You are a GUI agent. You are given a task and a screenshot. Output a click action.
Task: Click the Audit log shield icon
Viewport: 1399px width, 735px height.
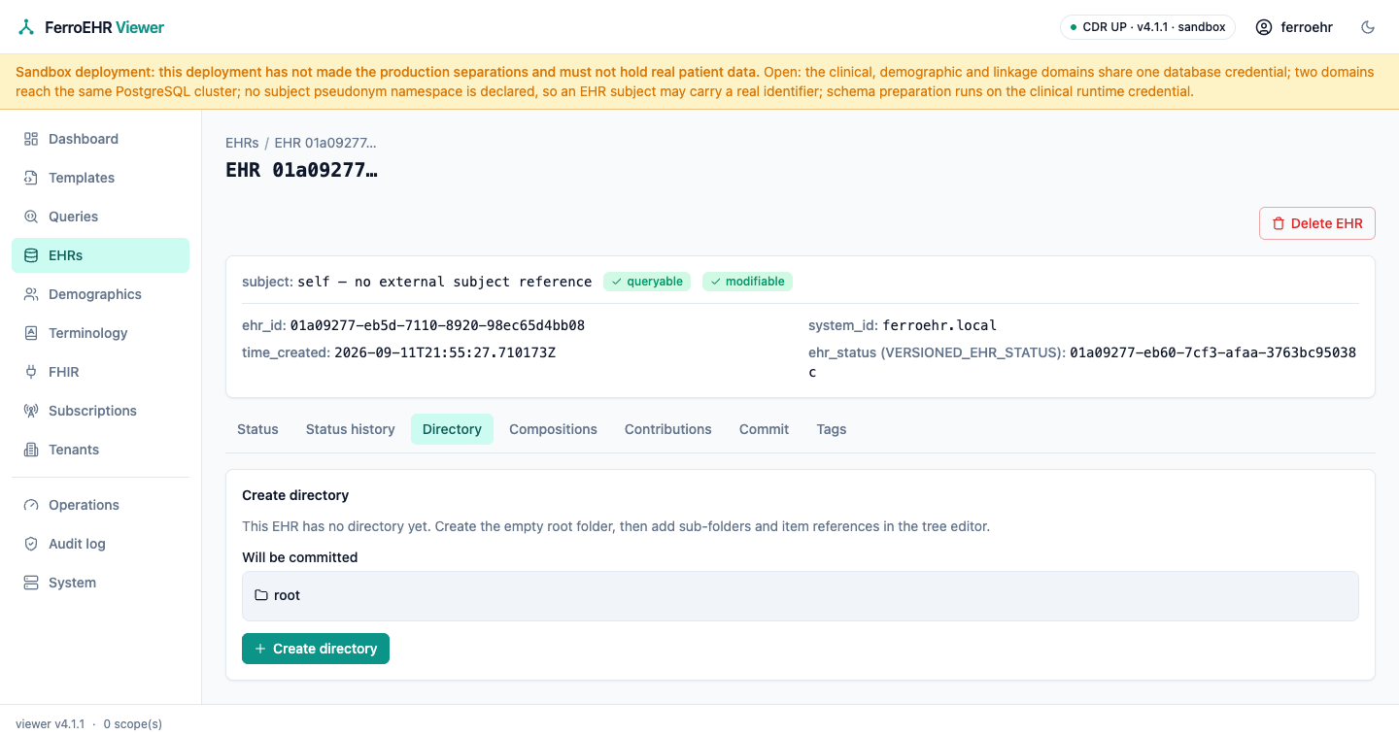pyautogui.click(x=31, y=544)
